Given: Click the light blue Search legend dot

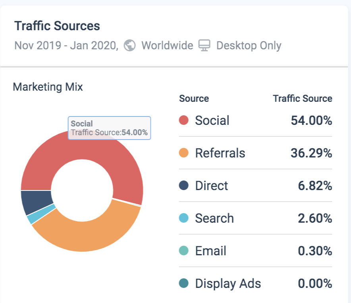Looking at the screenshot, I should [x=183, y=218].
